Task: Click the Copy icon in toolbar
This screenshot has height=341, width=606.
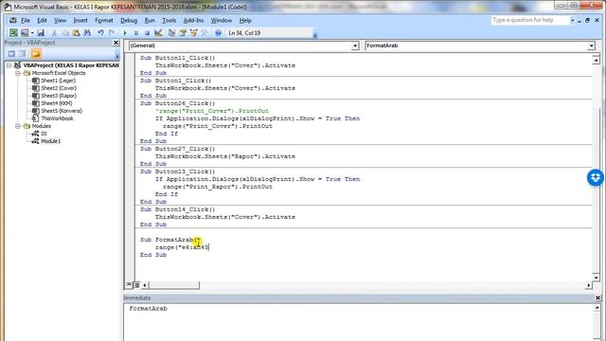Action: [65, 33]
